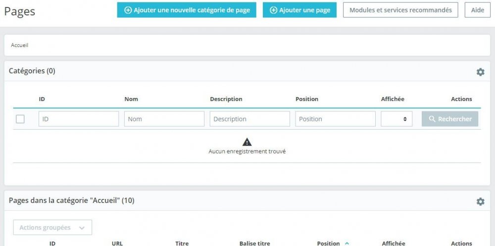495x246 pixels.
Task: Click the magnifier icon in Rechercher
Action: tap(432, 119)
